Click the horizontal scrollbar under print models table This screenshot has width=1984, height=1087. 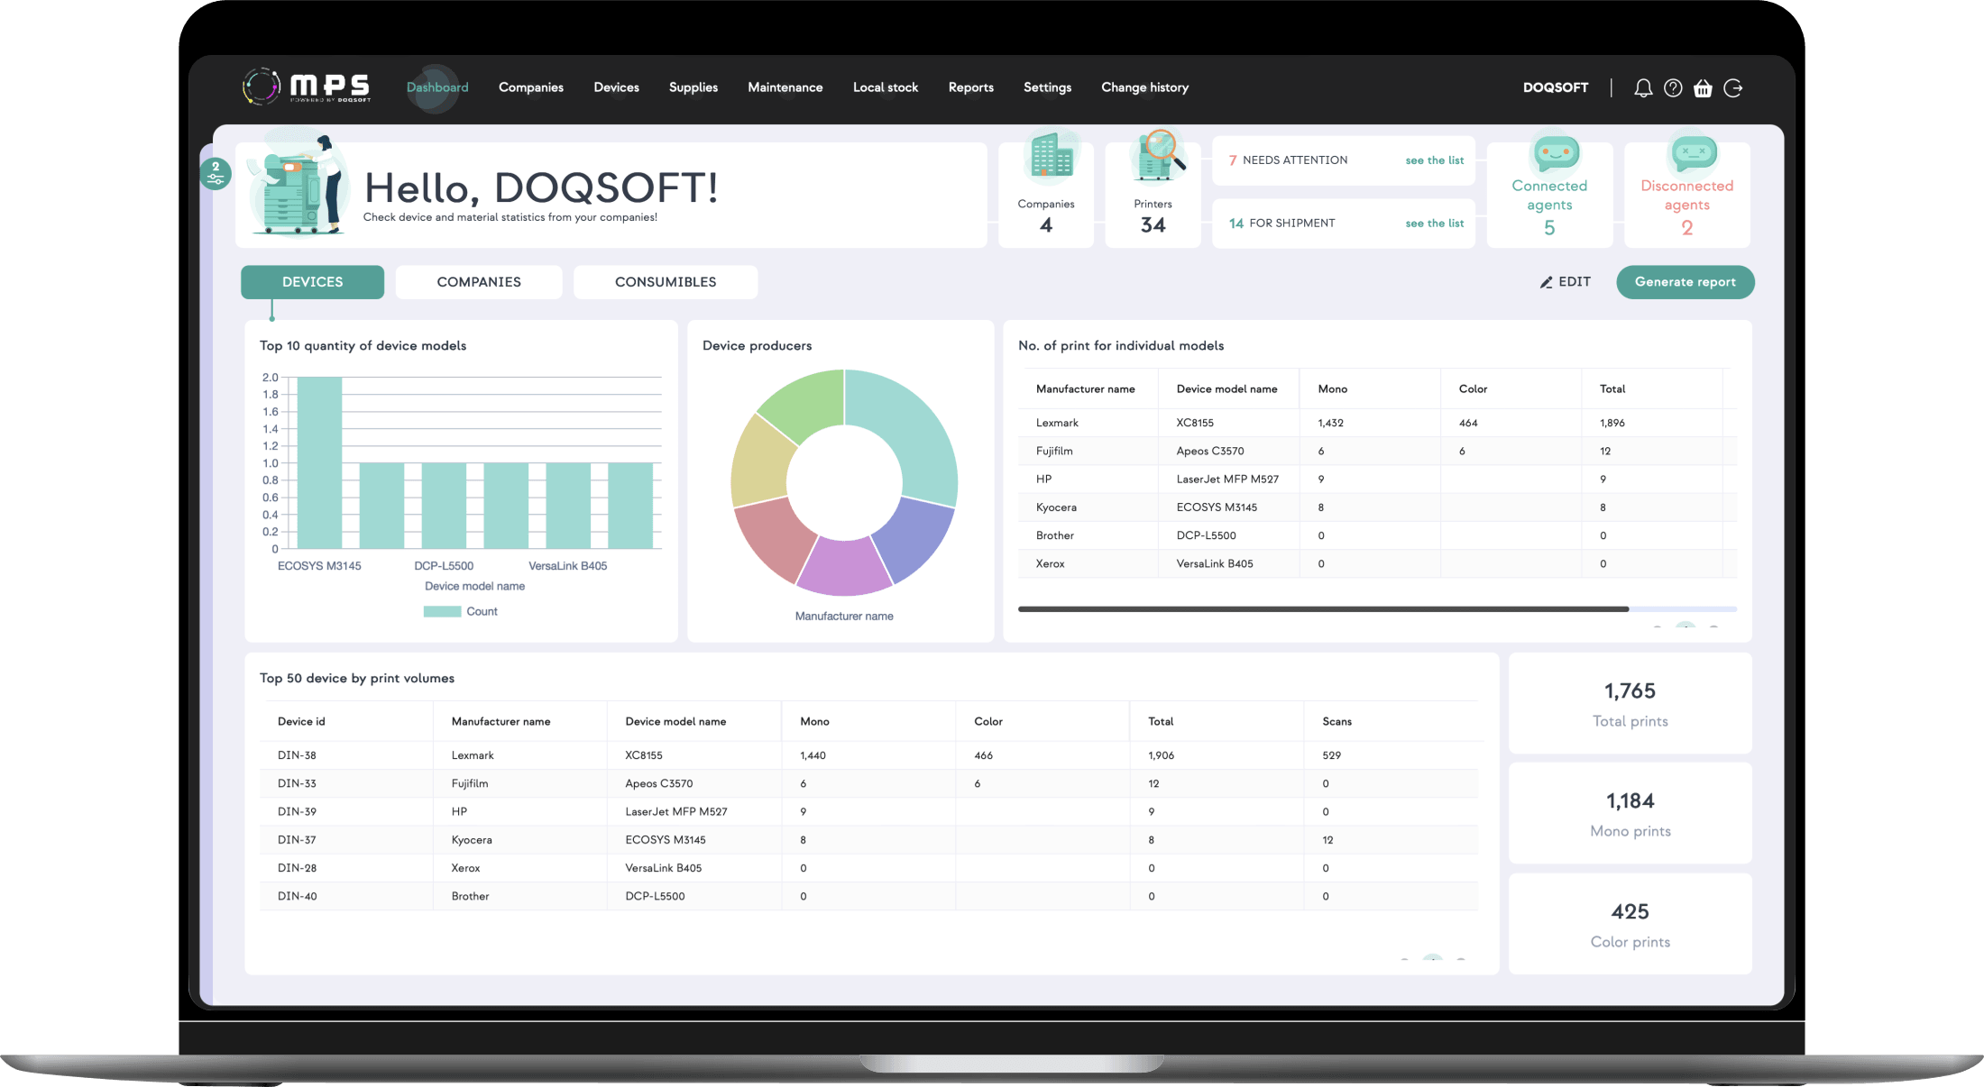pos(1323,609)
